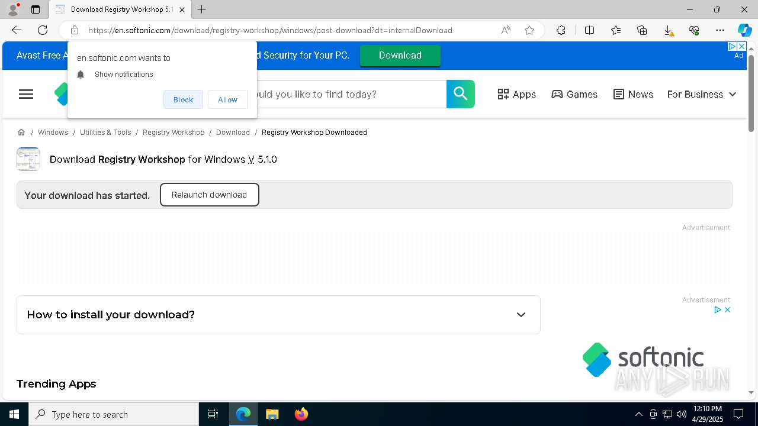Open browser Extensions puzzle icon

click(561, 30)
